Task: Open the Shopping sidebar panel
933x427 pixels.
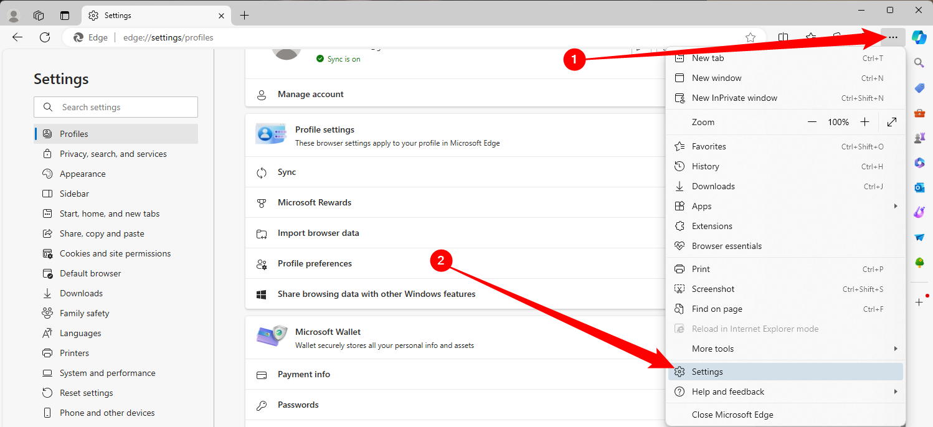Action: tap(919, 88)
